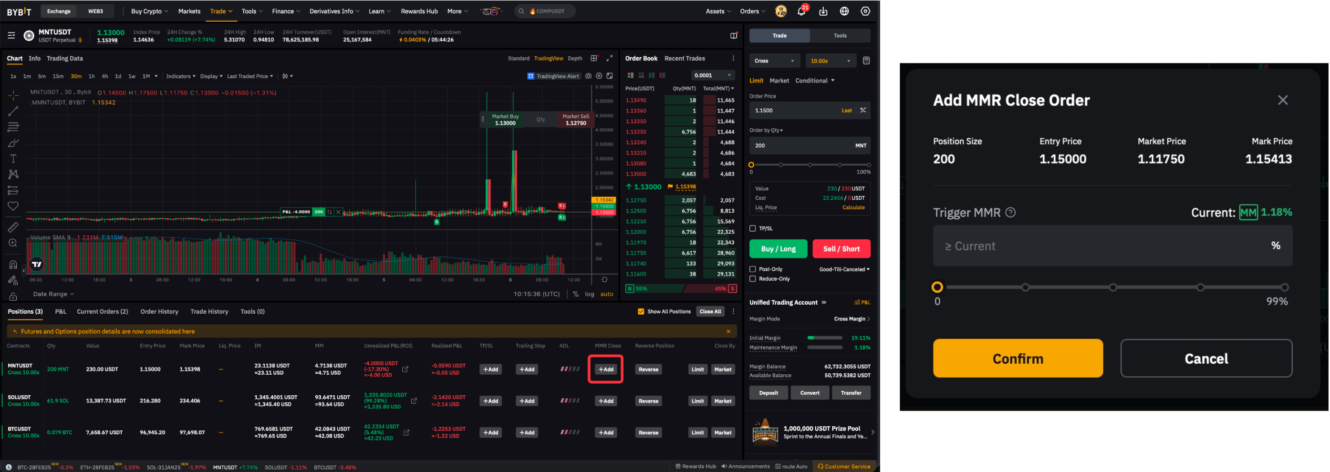This screenshot has width=1330, height=472.
Task: Click the calculator icon beside leverage
Action: pyautogui.click(x=866, y=61)
